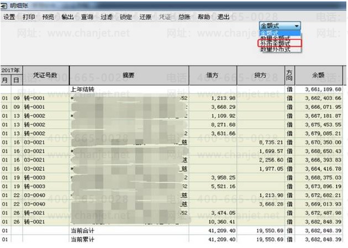Select the 当前合计 row label
Viewport: 348px width, 248px height.
(82, 231)
